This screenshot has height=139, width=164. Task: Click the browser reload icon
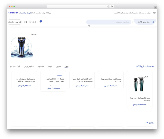coord(107,6)
